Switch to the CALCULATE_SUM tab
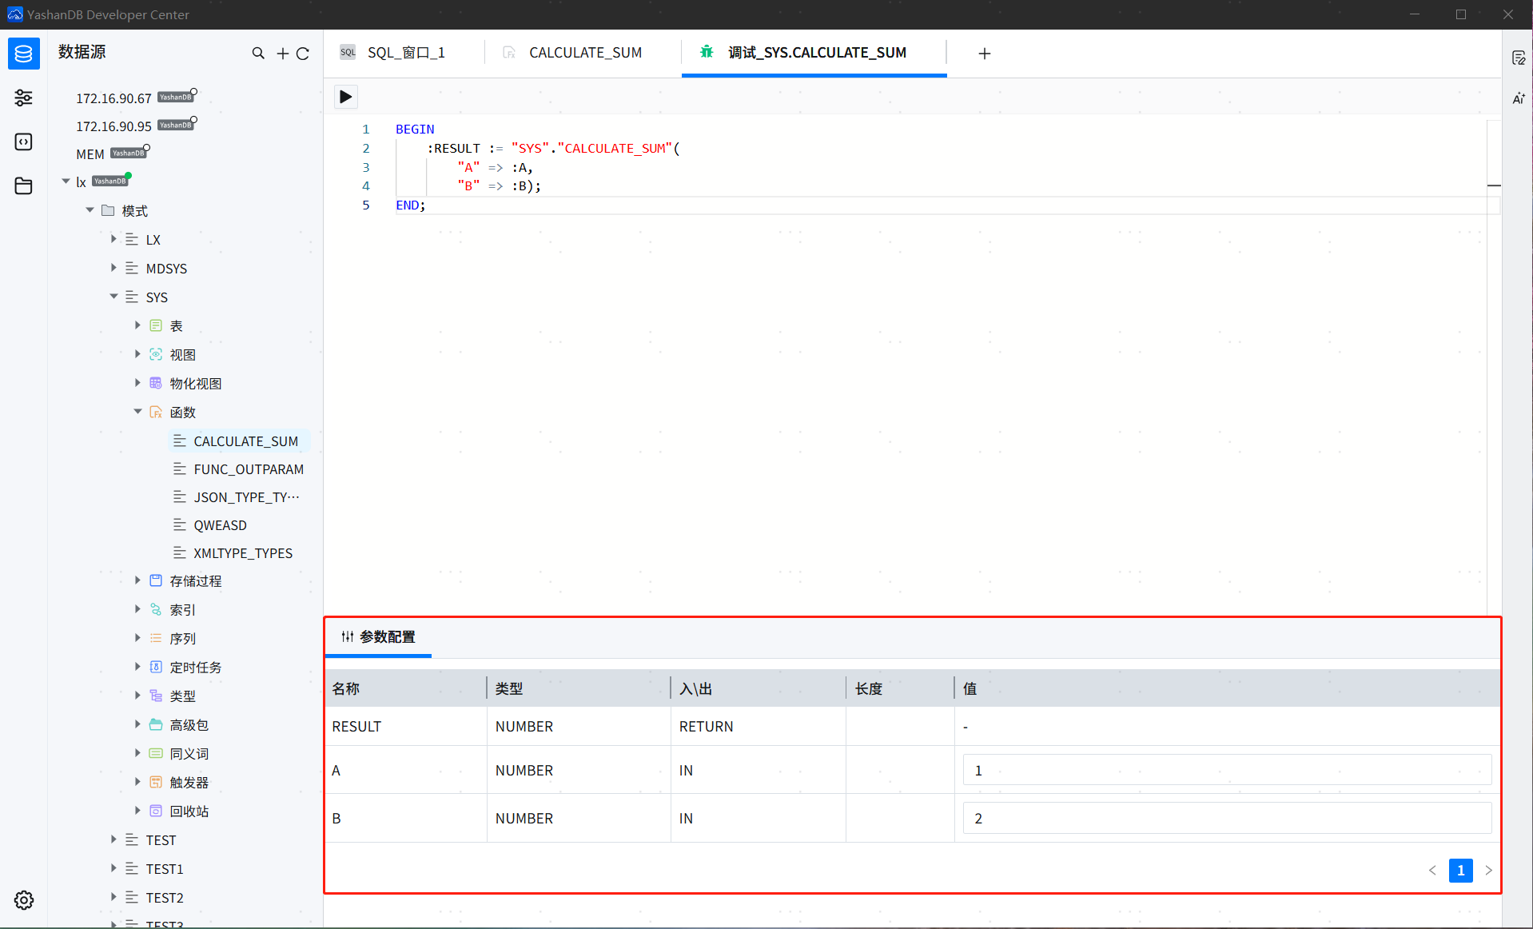 coord(584,52)
